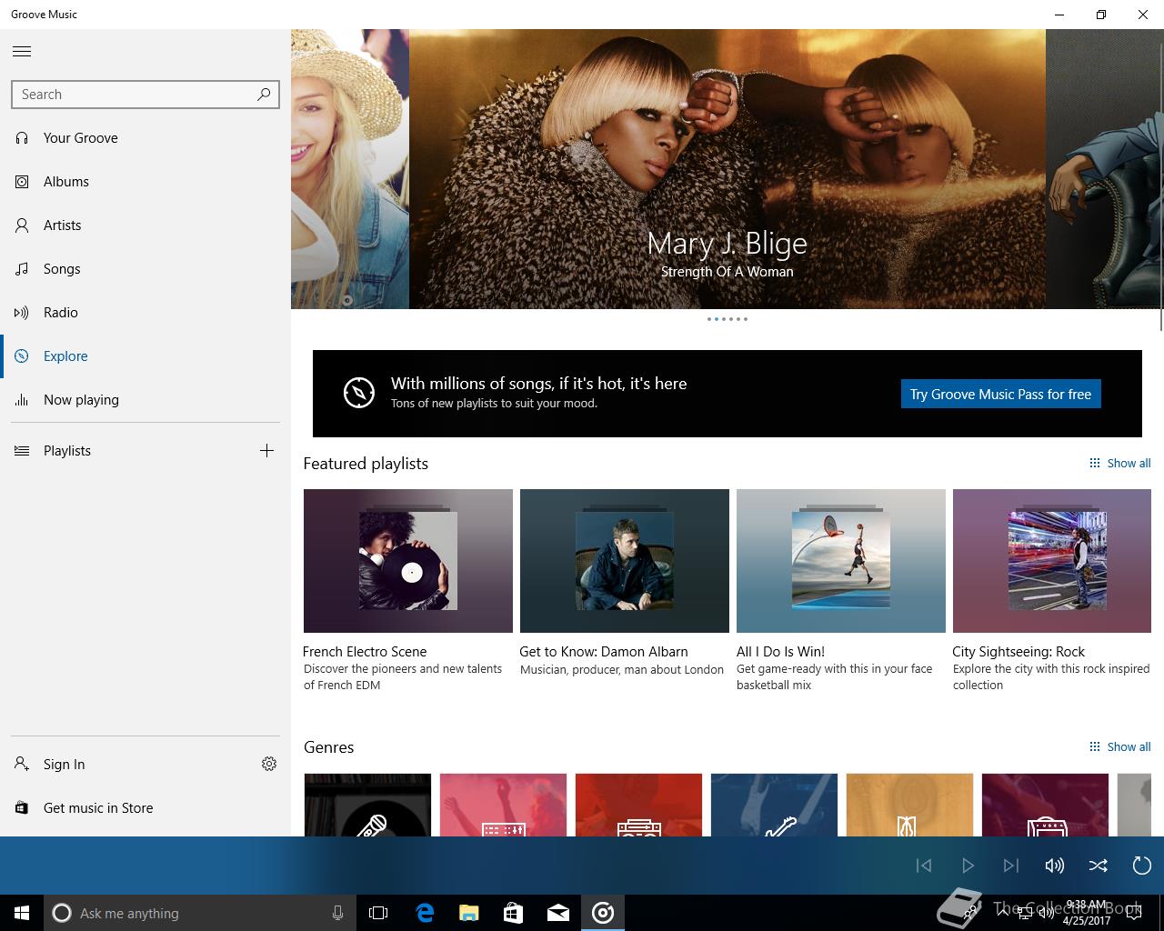Click the previous banner with straw hat
The image size is (1164, 931).
(x=350, y=169)
